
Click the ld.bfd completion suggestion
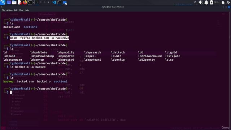(116, 56)
